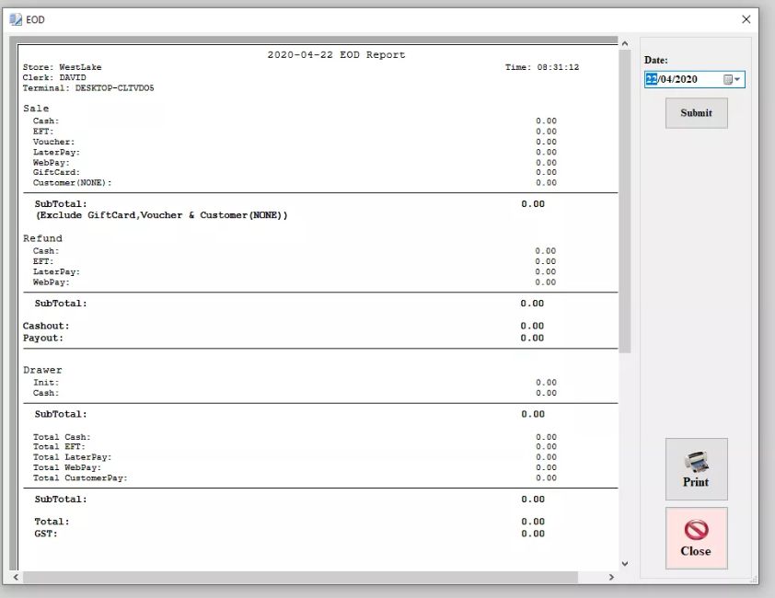Click the '2020-04-22 EOD Report' heading
Image resolution: width=775 pixels, height=598 pixels.
pos(336,55)
